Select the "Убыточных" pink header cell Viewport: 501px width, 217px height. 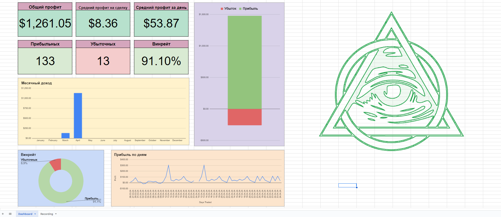coord(103,44)
